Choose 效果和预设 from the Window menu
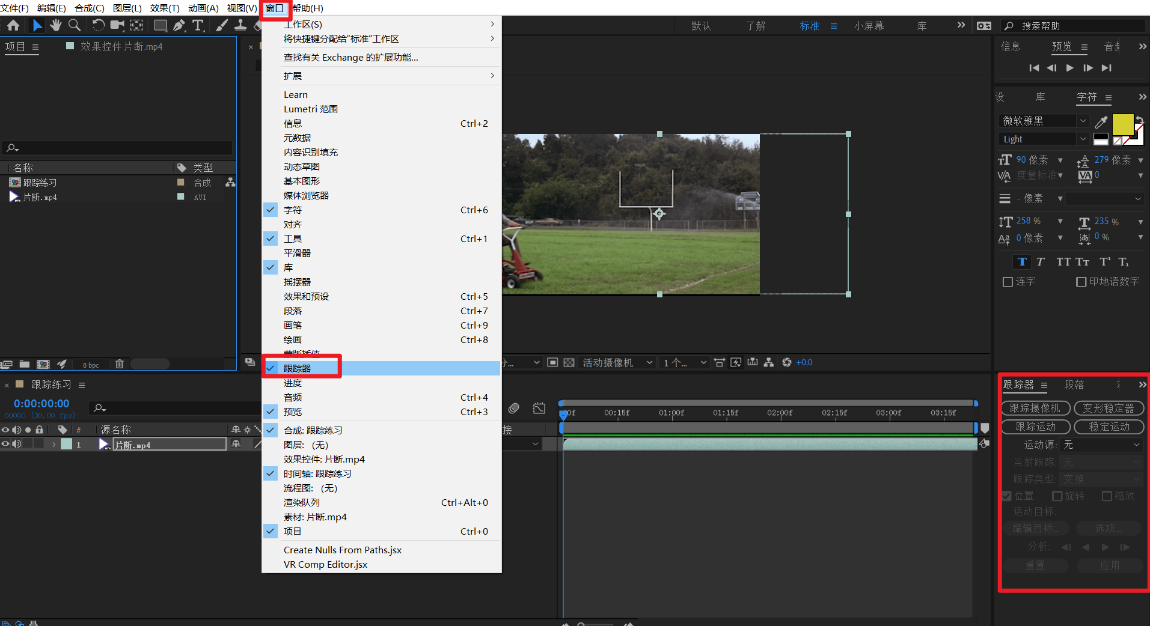The image size is (1150, 626). (x=306, y=297)
